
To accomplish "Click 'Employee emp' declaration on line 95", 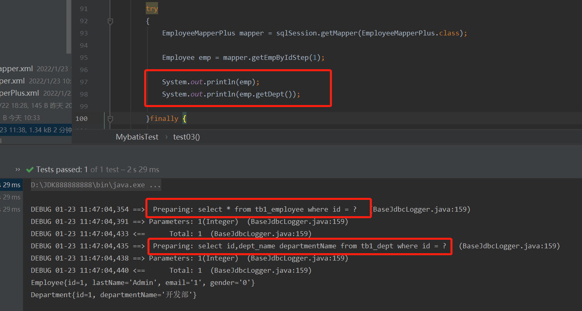I will (187, 58).
